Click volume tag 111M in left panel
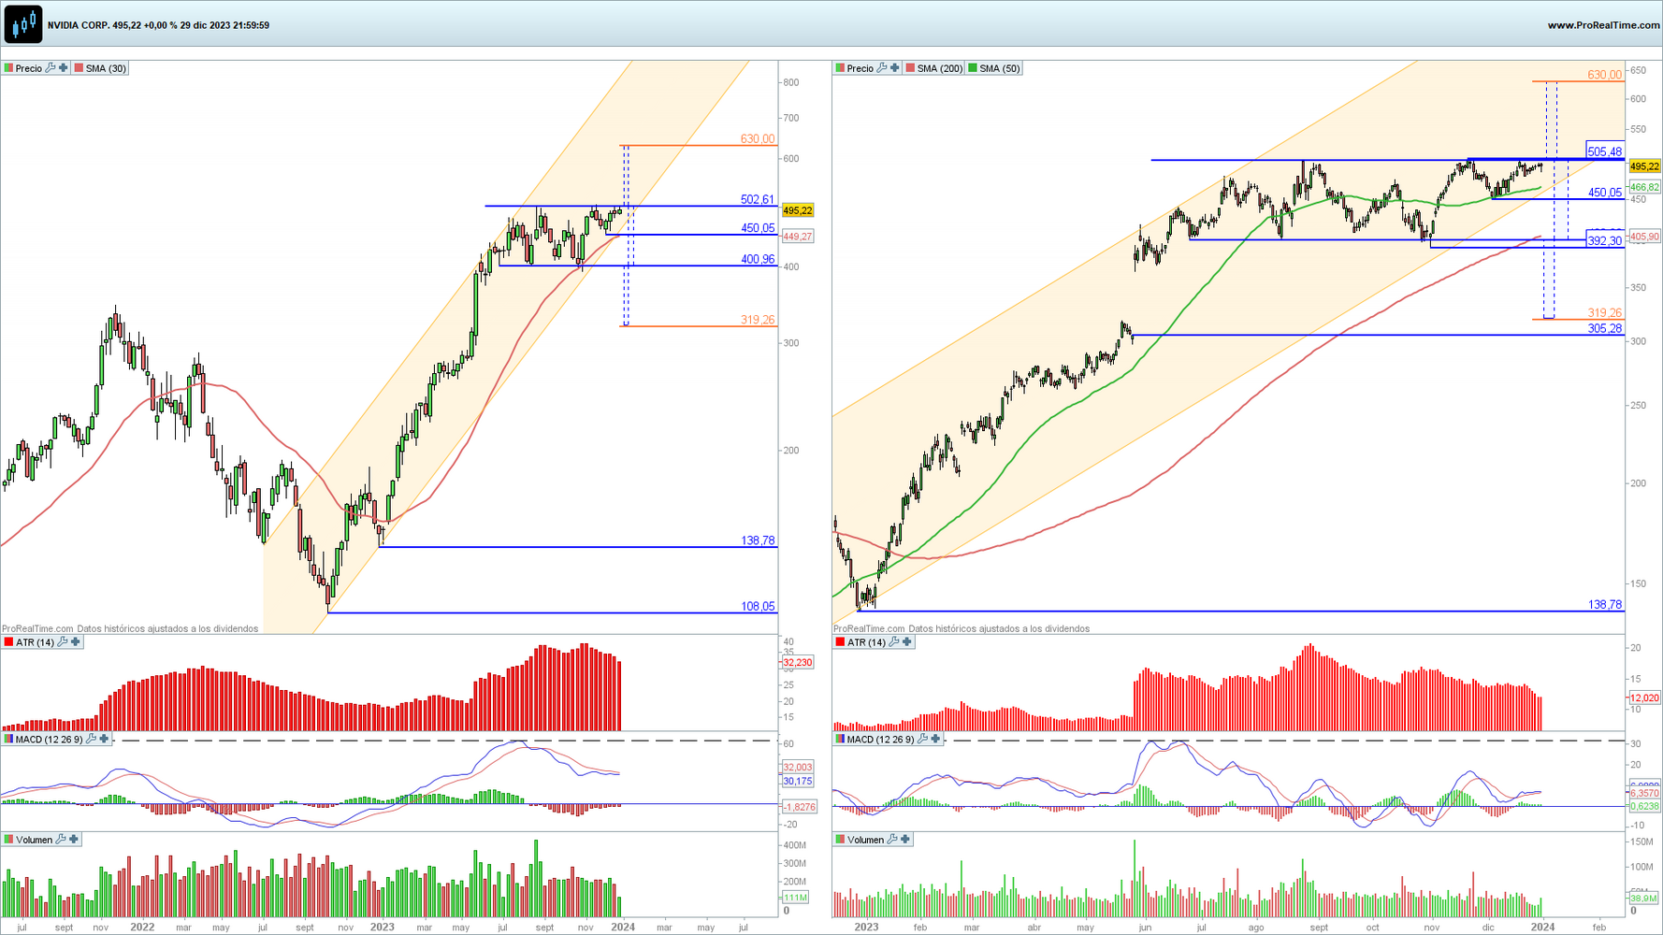Image resolution: width=1663 pixels, height=935 pixels. tap(795, 898)
